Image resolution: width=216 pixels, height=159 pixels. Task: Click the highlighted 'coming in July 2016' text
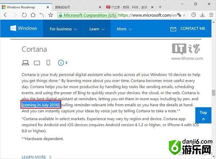point(41,105)
